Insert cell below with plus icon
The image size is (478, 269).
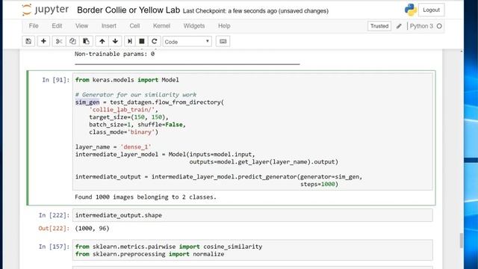click(43, 41)
